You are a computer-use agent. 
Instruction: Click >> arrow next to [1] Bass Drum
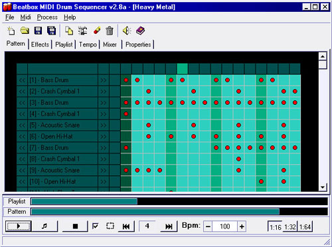coord(104,80)
